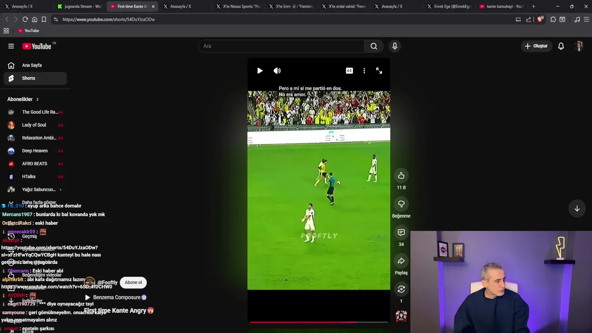Go to next Short with the down arrow
Screen dimensions: 592x333
[577, 209]
